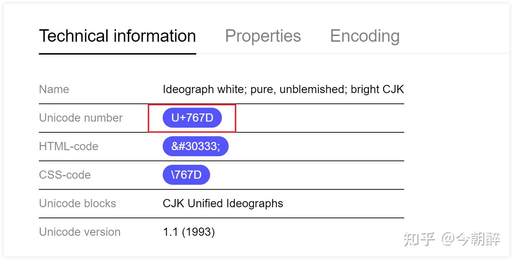Click the Unicode number label

81,118
